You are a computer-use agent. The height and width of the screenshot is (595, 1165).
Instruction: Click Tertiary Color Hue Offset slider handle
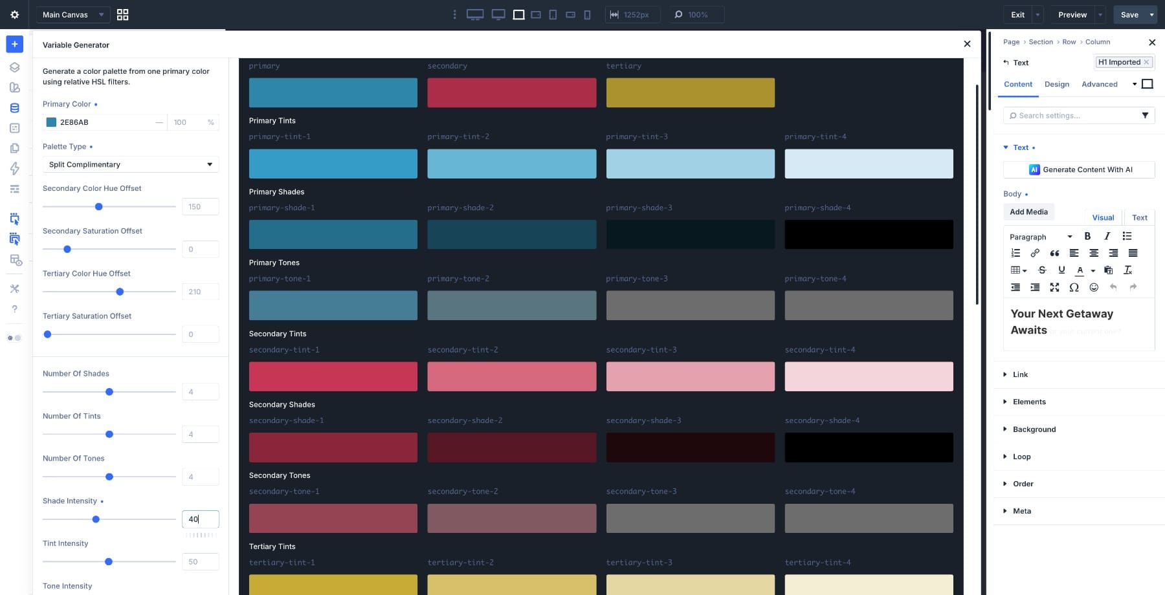(120, 292)
